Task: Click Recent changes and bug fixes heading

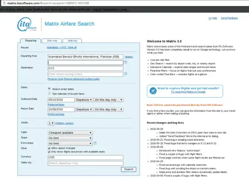Action: click(x=166, y=123)
